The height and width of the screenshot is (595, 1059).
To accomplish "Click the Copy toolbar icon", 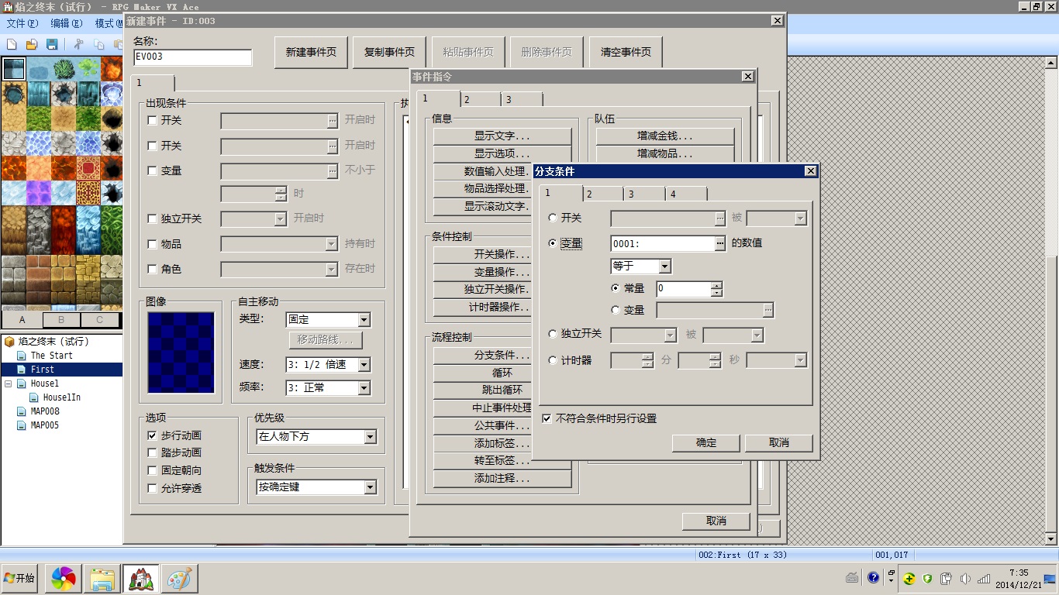I will click(x=98, y=44).
